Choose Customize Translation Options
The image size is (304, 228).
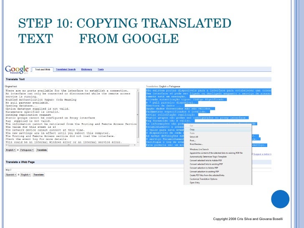coord(218,179)
